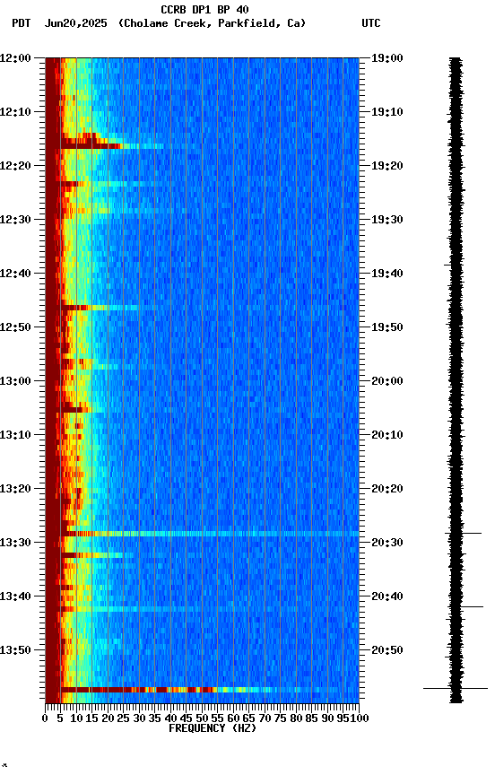Click the seismogram spike near 20:28 UTC
The width and height of the screenshot is (495, 775).
coord(464,534)
